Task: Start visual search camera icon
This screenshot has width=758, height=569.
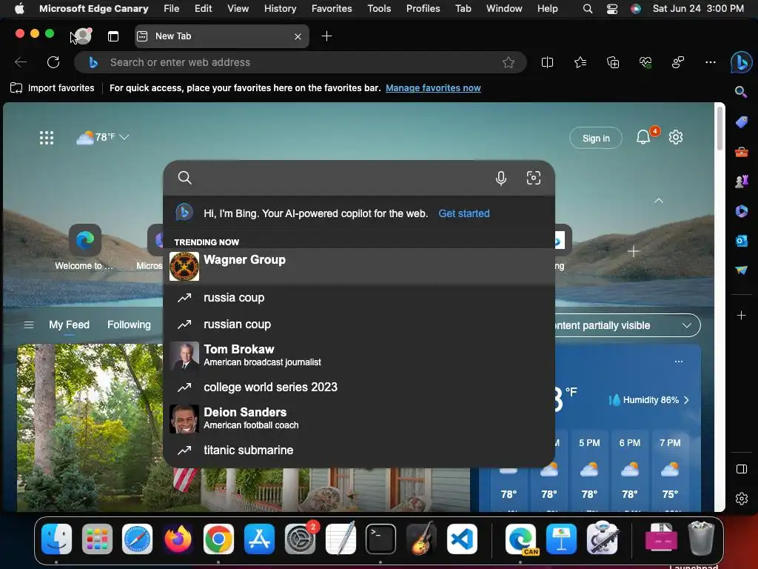Action: point(533,178)
